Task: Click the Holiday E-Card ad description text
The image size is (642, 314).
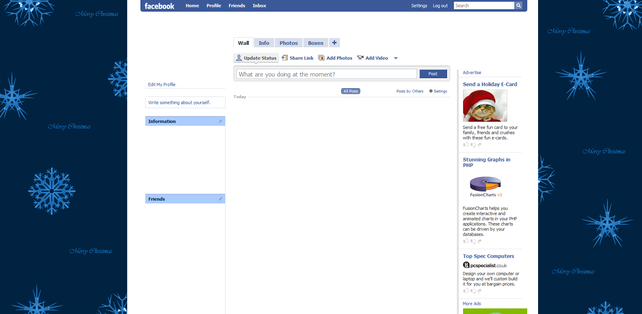Action: (x=490, y=133)
